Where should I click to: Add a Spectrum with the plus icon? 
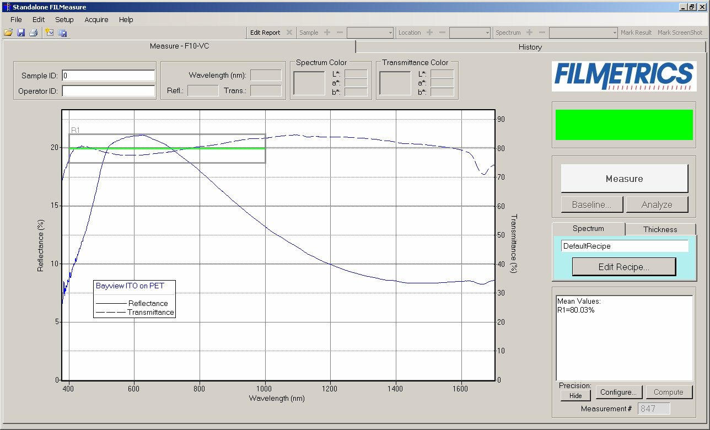tap(529, 33)
